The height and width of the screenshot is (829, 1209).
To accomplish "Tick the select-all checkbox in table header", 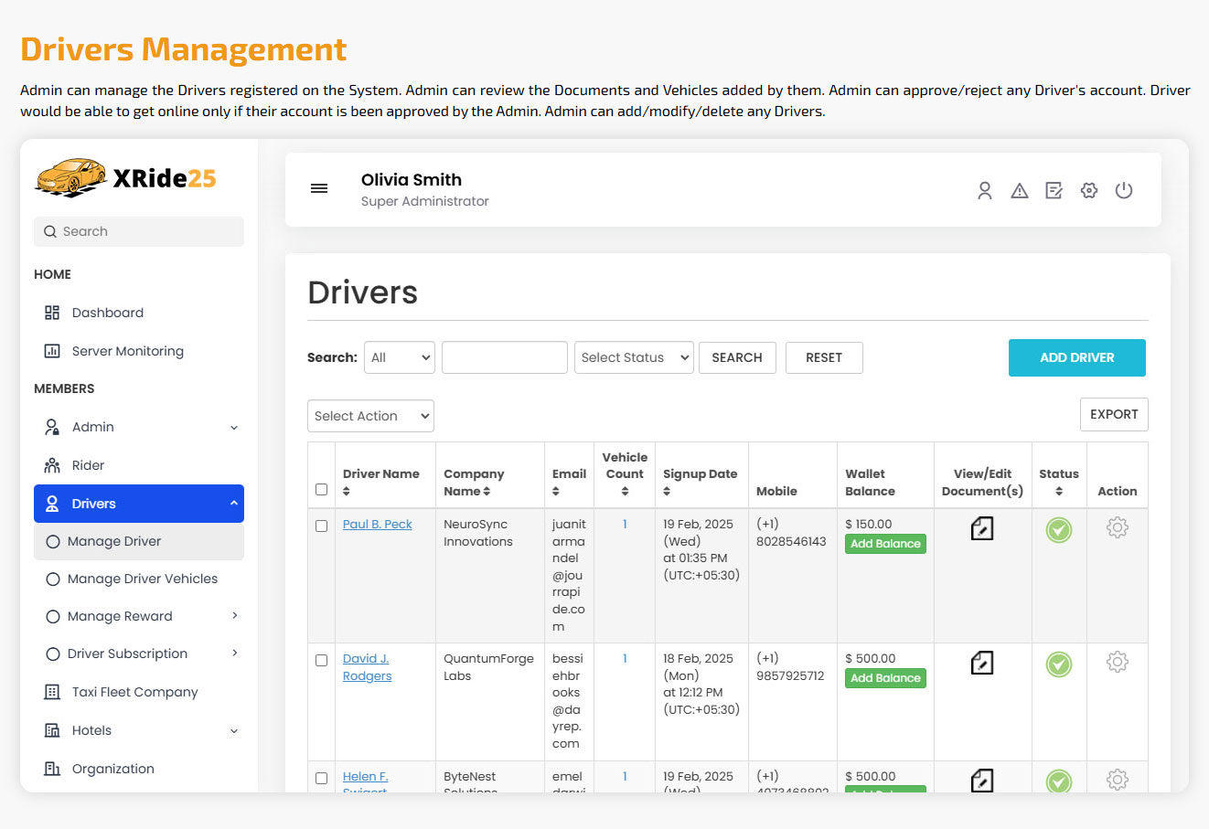I will click(x=321, y=490).
